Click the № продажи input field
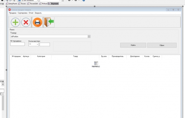This screenshot has height=118, width=185. [18, 44]
